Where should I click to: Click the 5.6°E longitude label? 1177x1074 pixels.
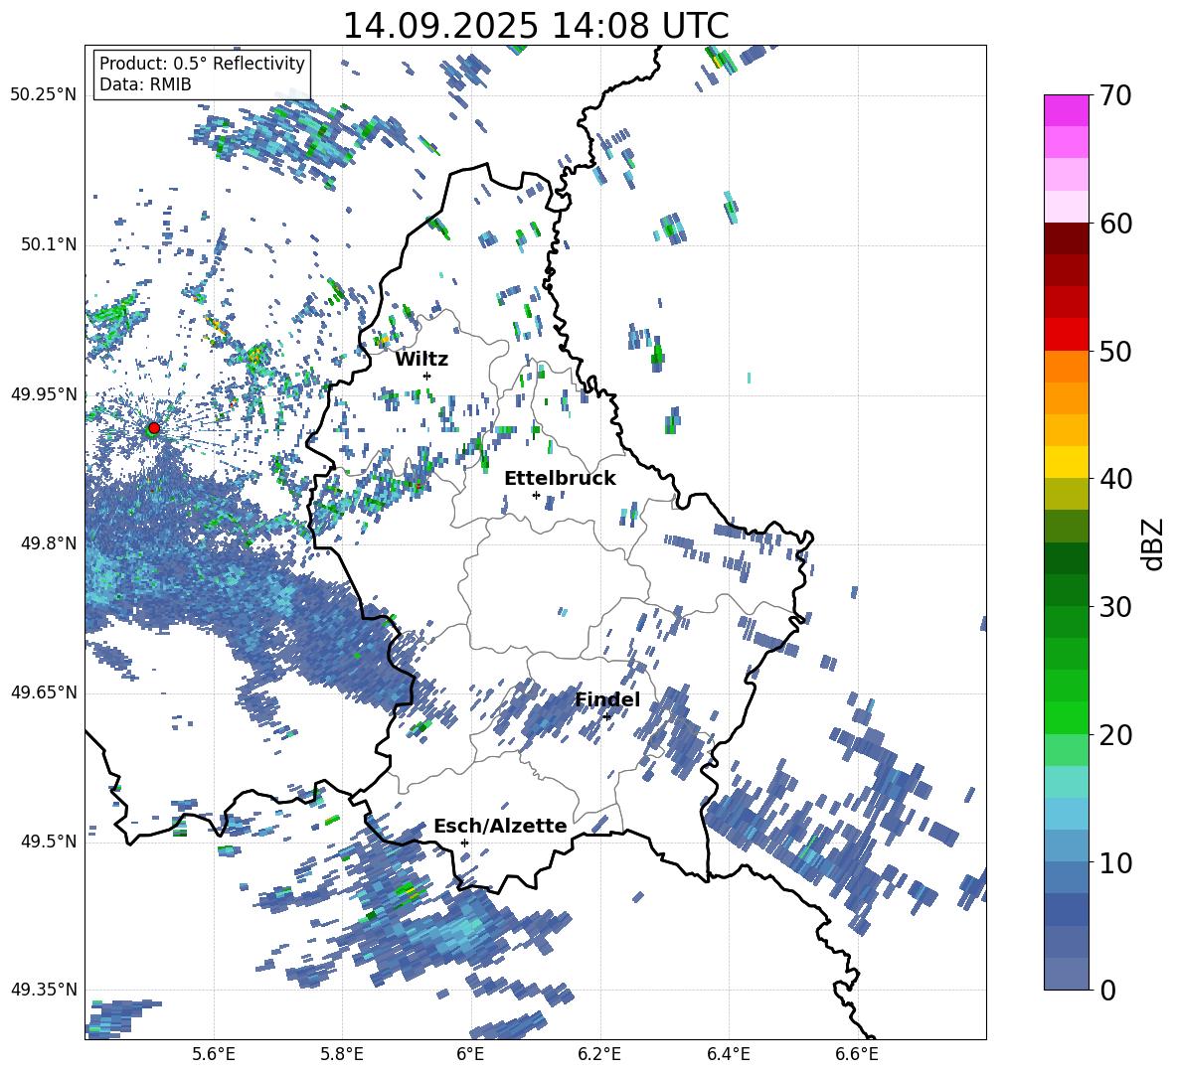coord(214,1055)
